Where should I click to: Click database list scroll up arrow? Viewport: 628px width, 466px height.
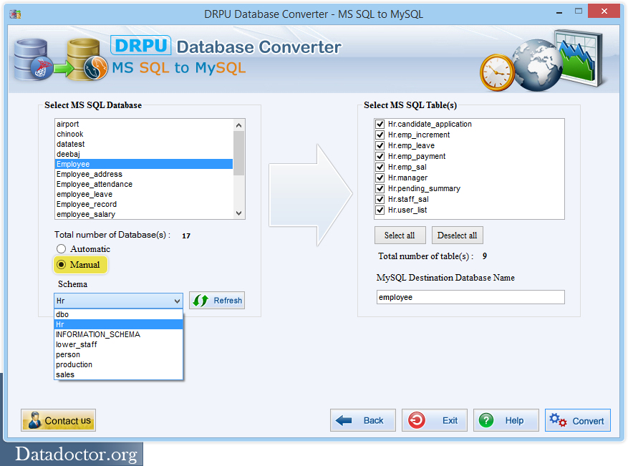click(x=238, y=125)
